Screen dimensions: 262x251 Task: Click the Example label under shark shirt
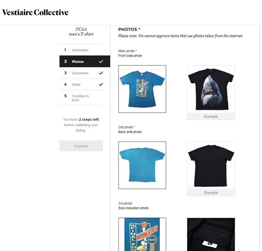coord(211,117)
